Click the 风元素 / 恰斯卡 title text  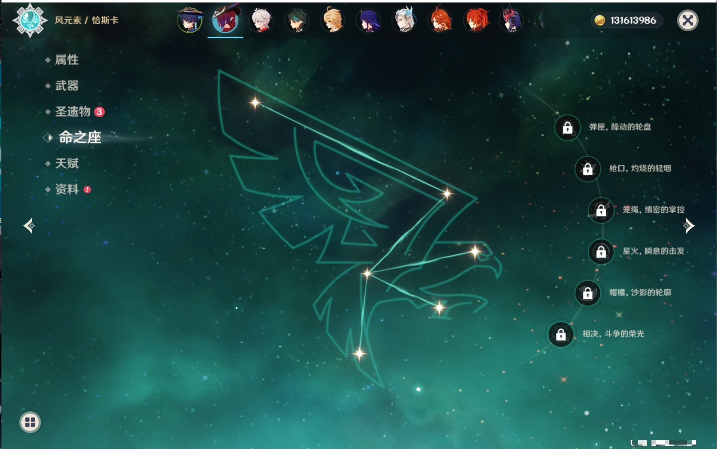click(86, 20)
